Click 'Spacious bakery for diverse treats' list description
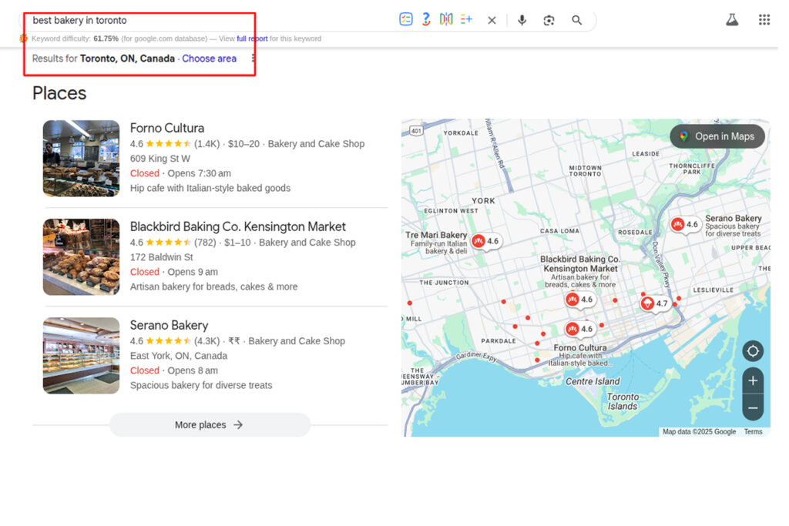The width and height of the screenshot is (789, 526). click(201, 385)
